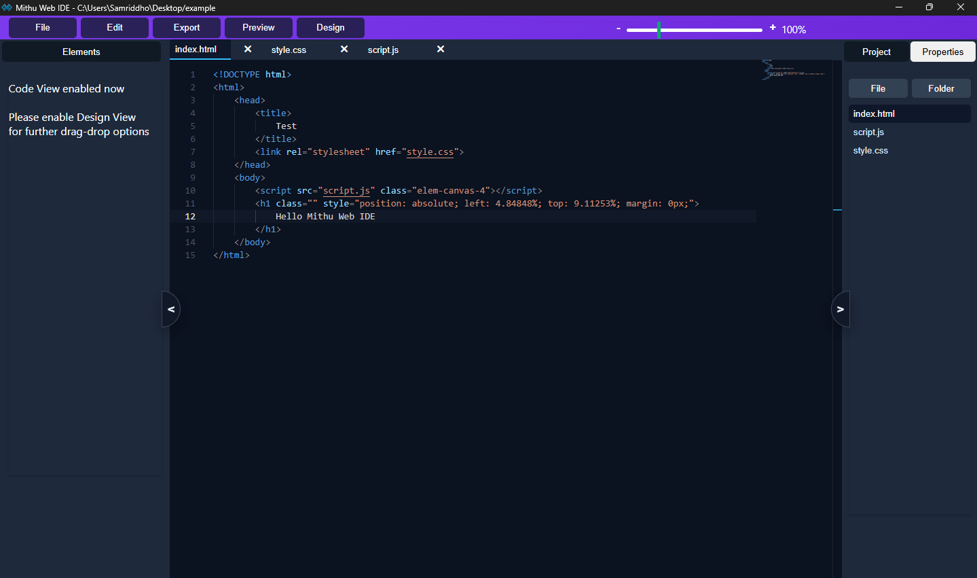Click line number 12 in gutter
977x578 pixels.
pos(190,217)
